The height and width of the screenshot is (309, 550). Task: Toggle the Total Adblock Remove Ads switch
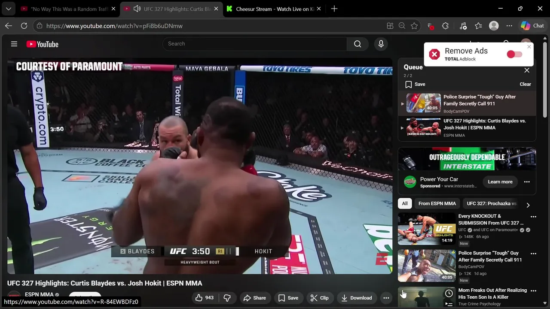tap(514, 54)
